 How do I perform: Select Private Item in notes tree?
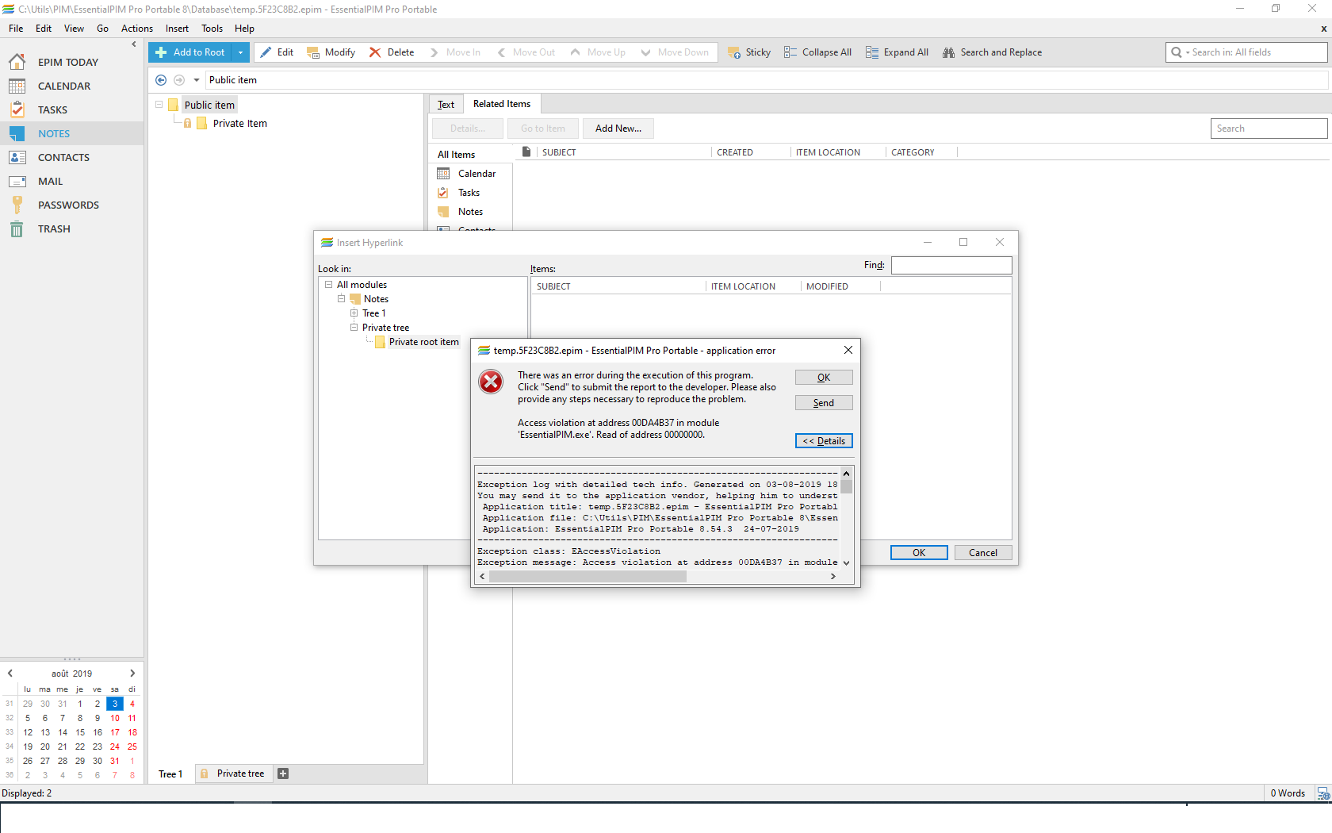click(x=240, y=123)
